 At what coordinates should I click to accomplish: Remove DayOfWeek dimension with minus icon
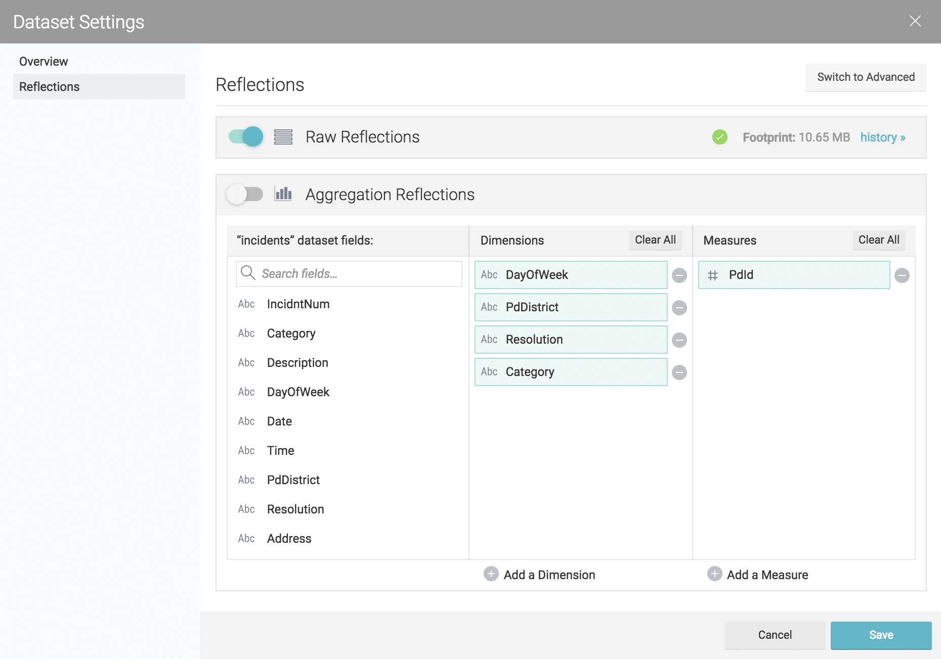point(679,275)
